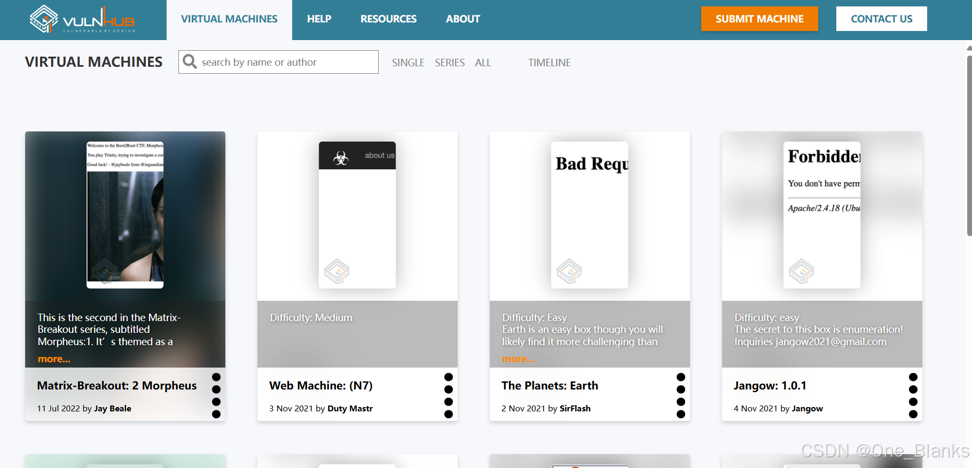Open author Jay Beale
This screenshot has height=468, width=972.
pos(113,409)
